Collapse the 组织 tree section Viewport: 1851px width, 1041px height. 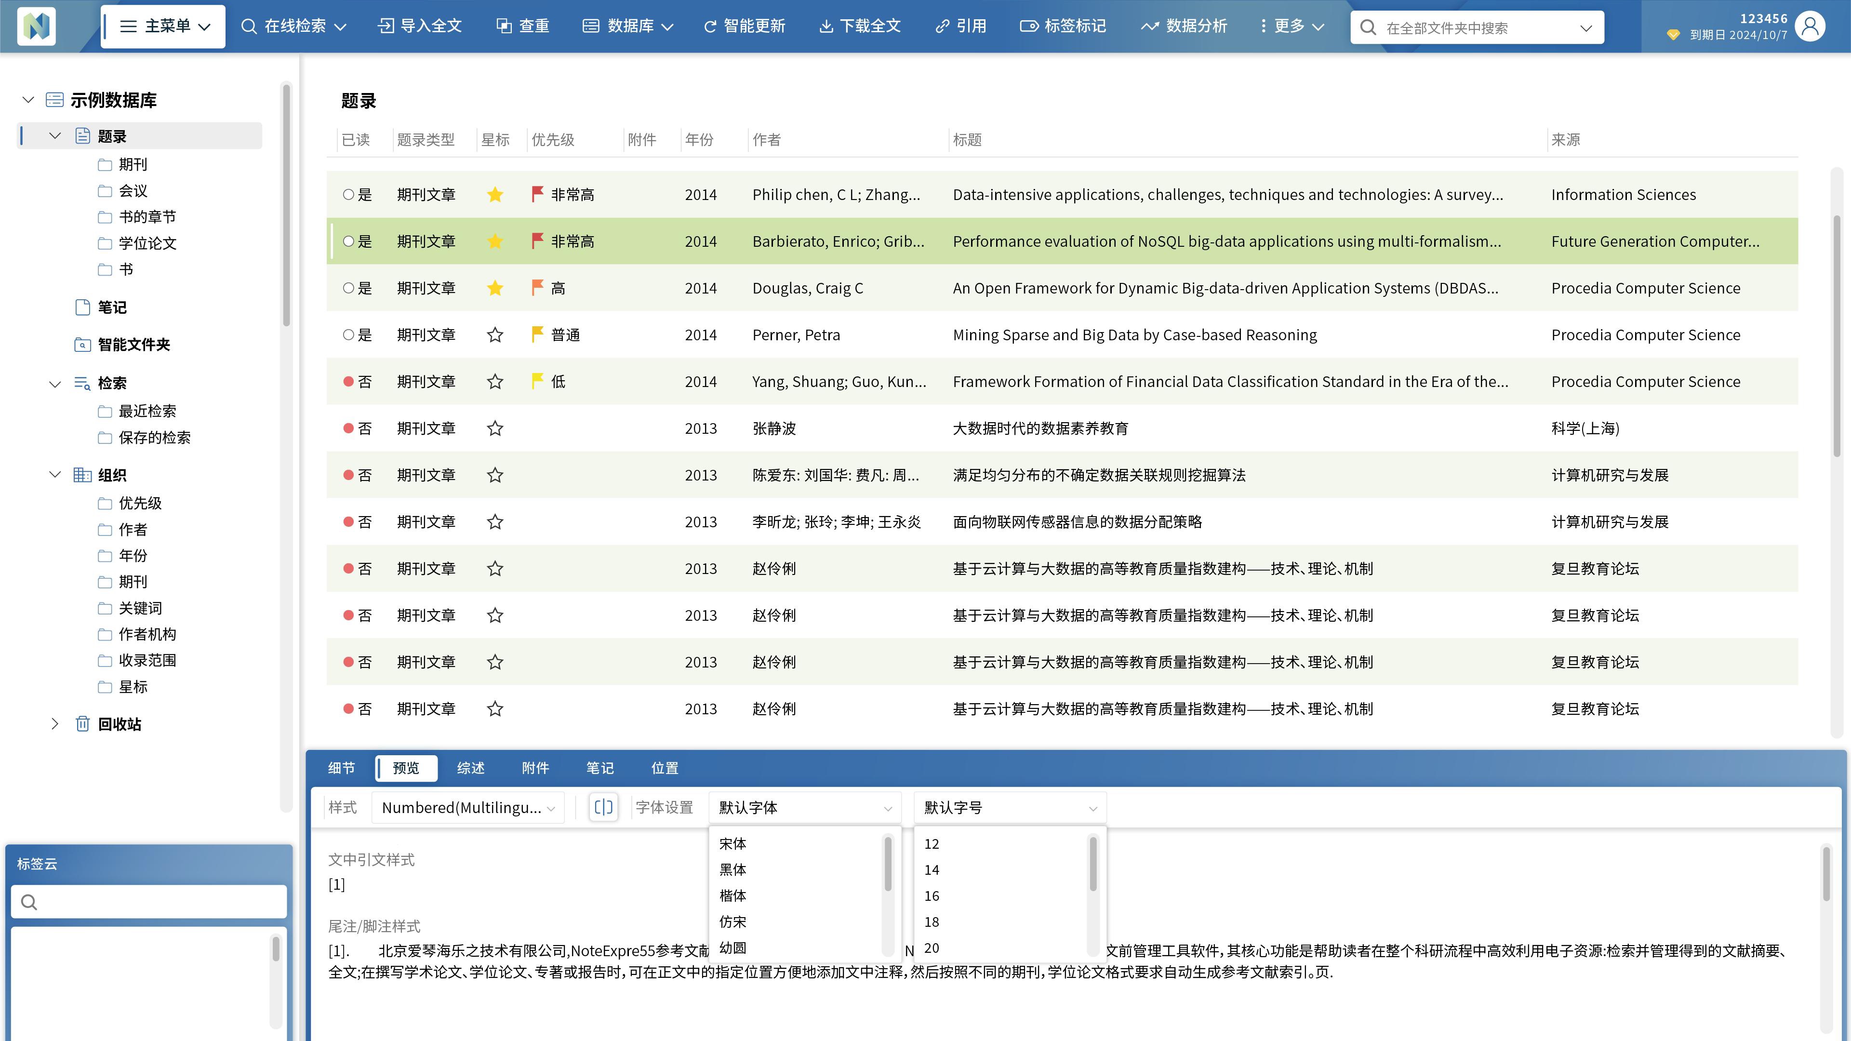[54, 475]
